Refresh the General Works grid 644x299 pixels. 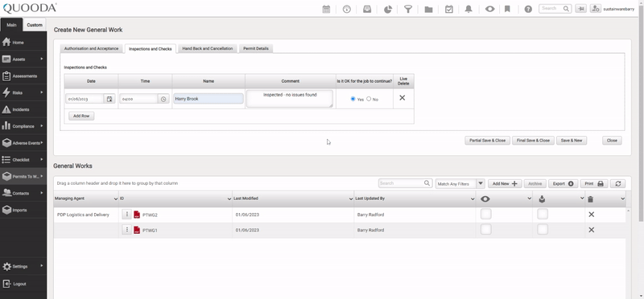click(617, 184)
